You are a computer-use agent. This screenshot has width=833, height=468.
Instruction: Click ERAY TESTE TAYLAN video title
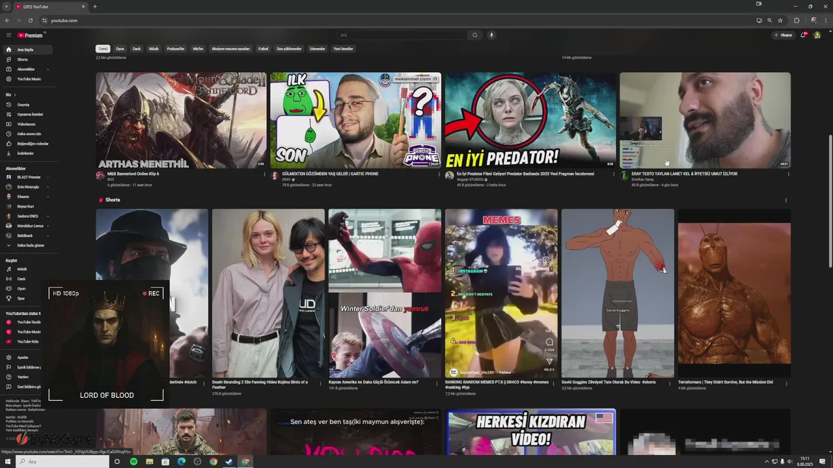[x=684, y=174]
